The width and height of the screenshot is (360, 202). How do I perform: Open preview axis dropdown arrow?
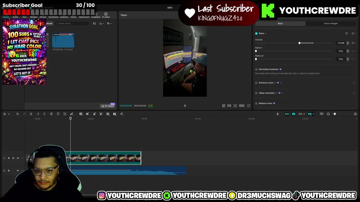[x=313, y=114]
